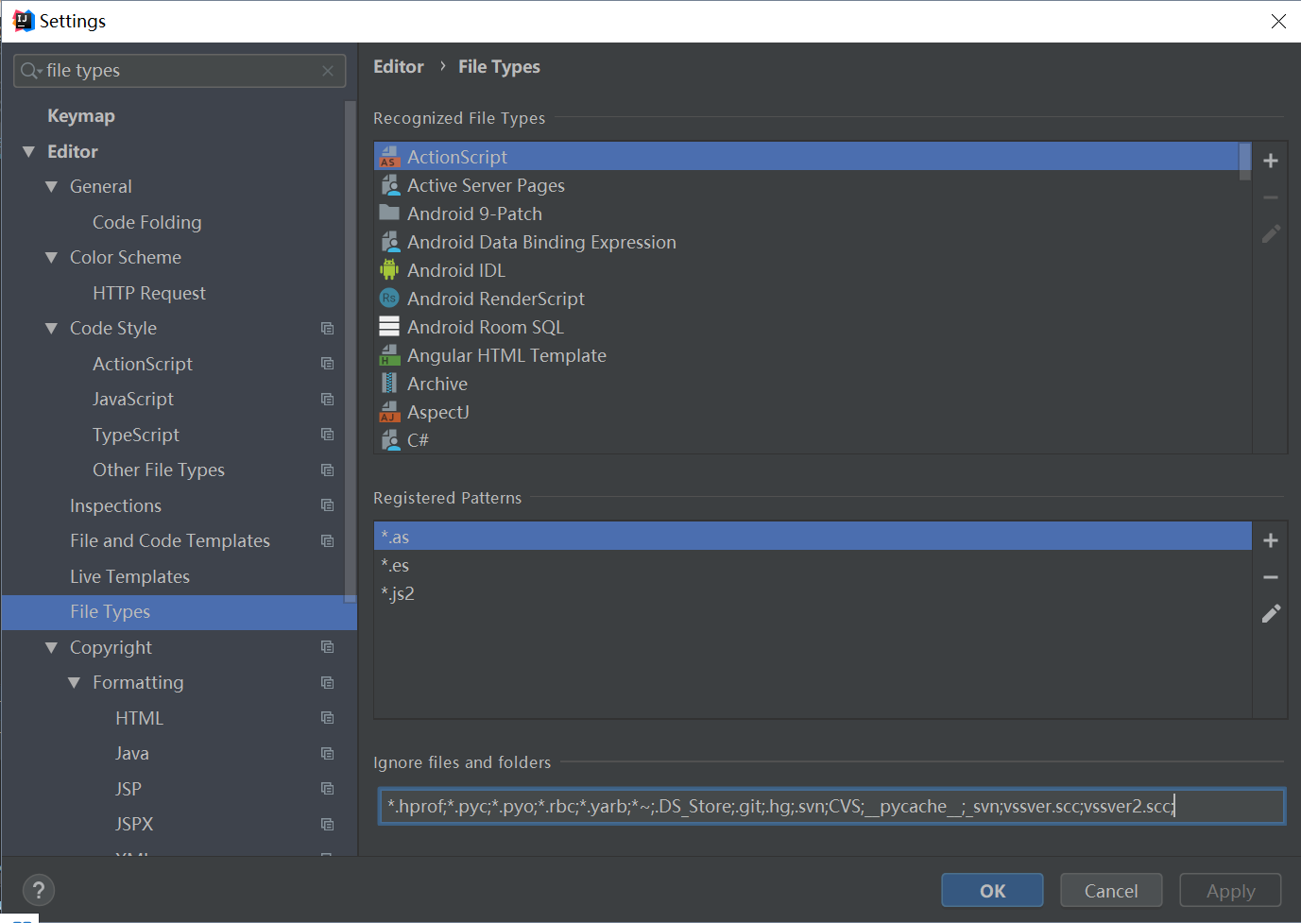Image resolution: width=1301 pixels, height=923 pixels.
Task: Select File Types in settings tree
Action: [x=180, y=612]
